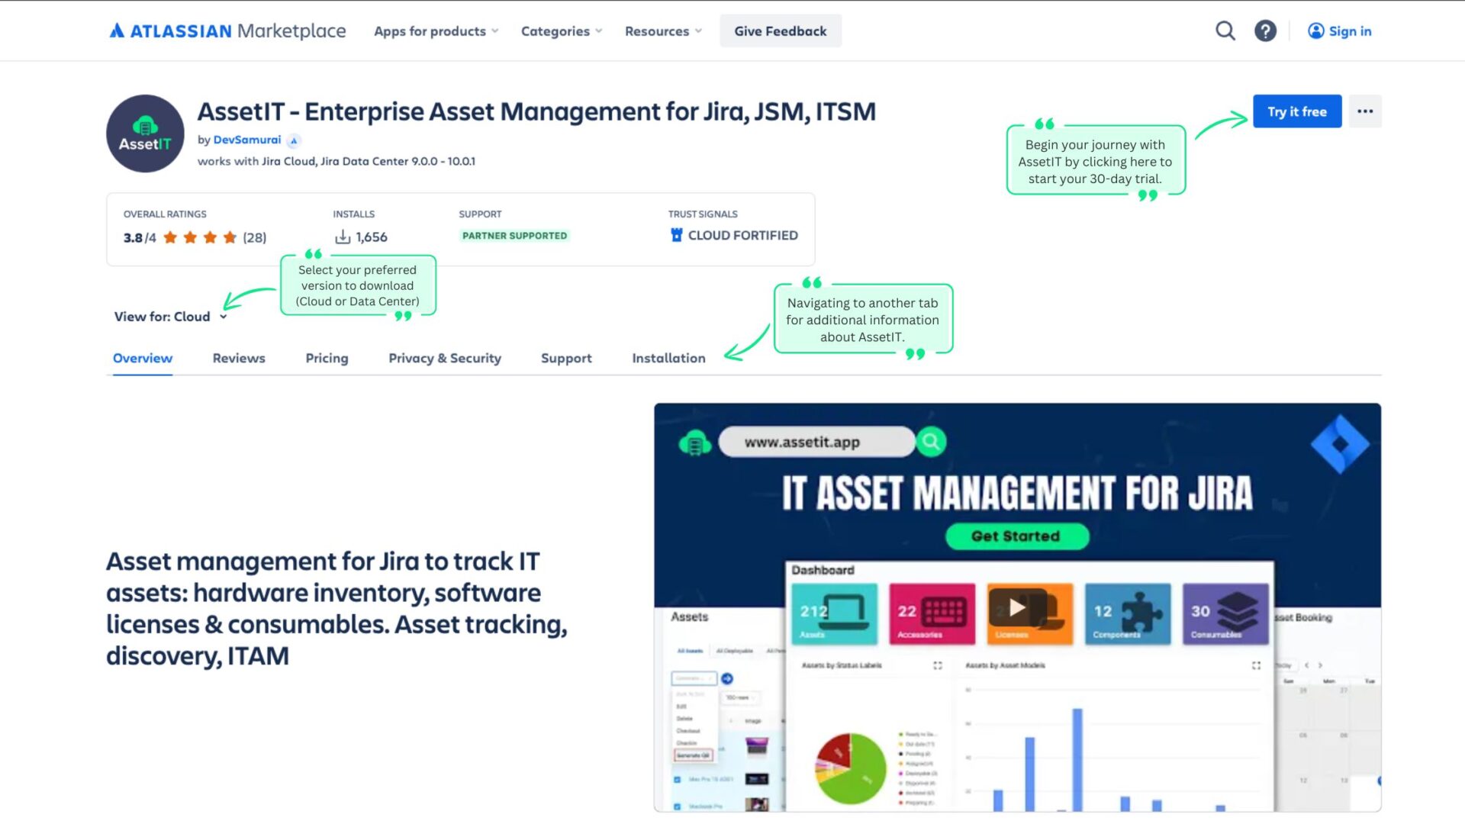Click the Sign in button
The image size is (1465, 824).
1338,31
